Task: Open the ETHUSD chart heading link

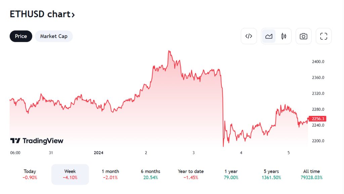Action: [x=42, y=14]
